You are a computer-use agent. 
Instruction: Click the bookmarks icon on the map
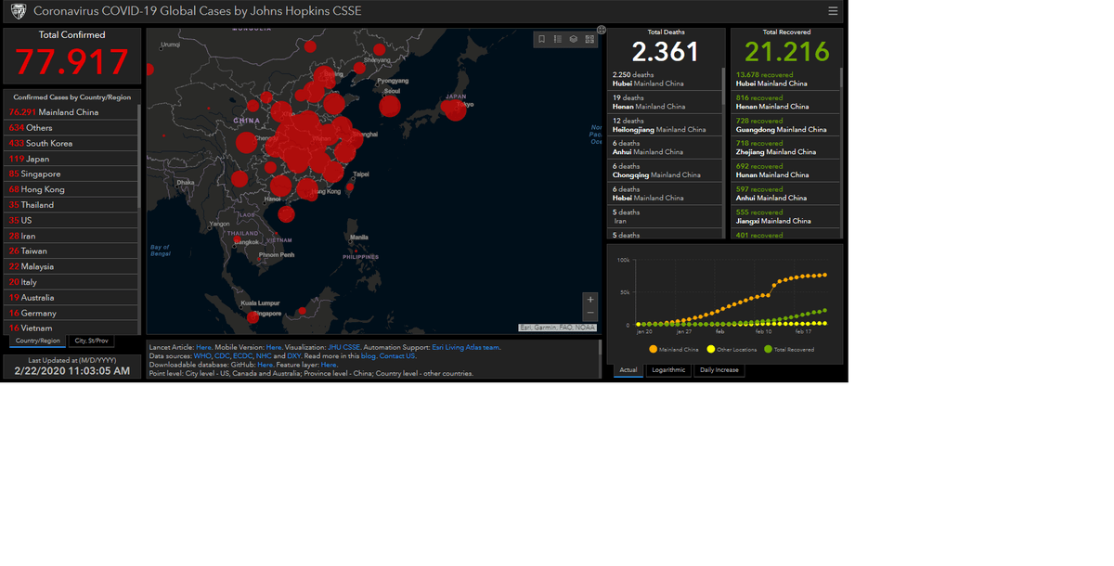(542, 39)
